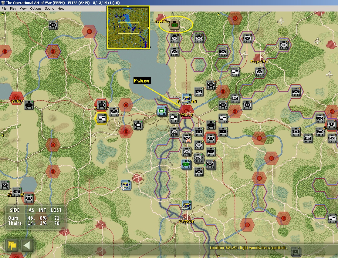Select the air unit counter above Ostrov
Image resolution: width=338 pixels, height=258 pixels.
click(x=187, y=205)
